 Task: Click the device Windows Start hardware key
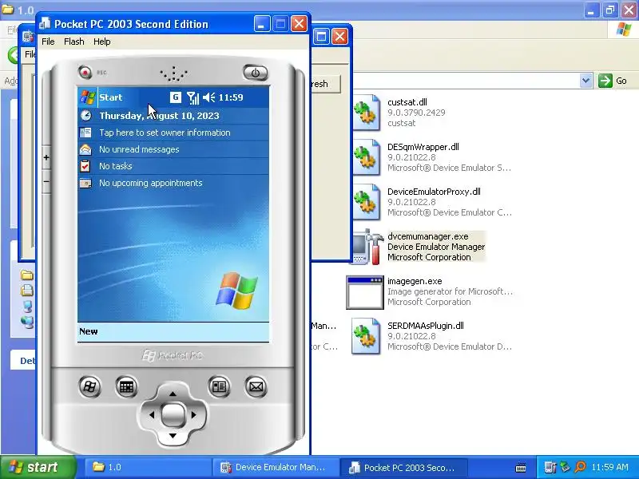(x=90, y=386)
